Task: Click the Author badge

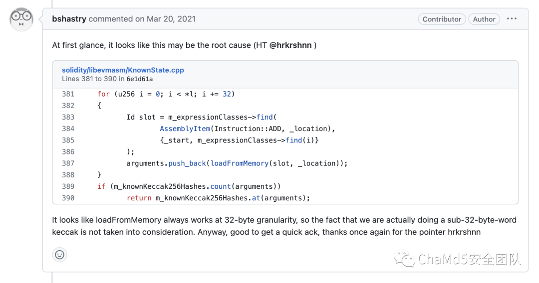Action: click(x=484, y=19)
